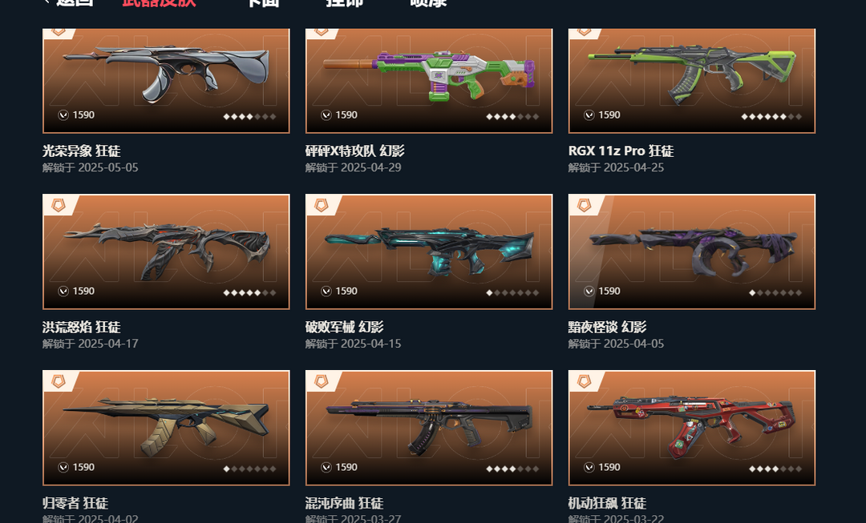This screenshot has width=866, height=523.
Task: Click the tier badge on 机动狂飙 狂徒 card
Action: 585,381
